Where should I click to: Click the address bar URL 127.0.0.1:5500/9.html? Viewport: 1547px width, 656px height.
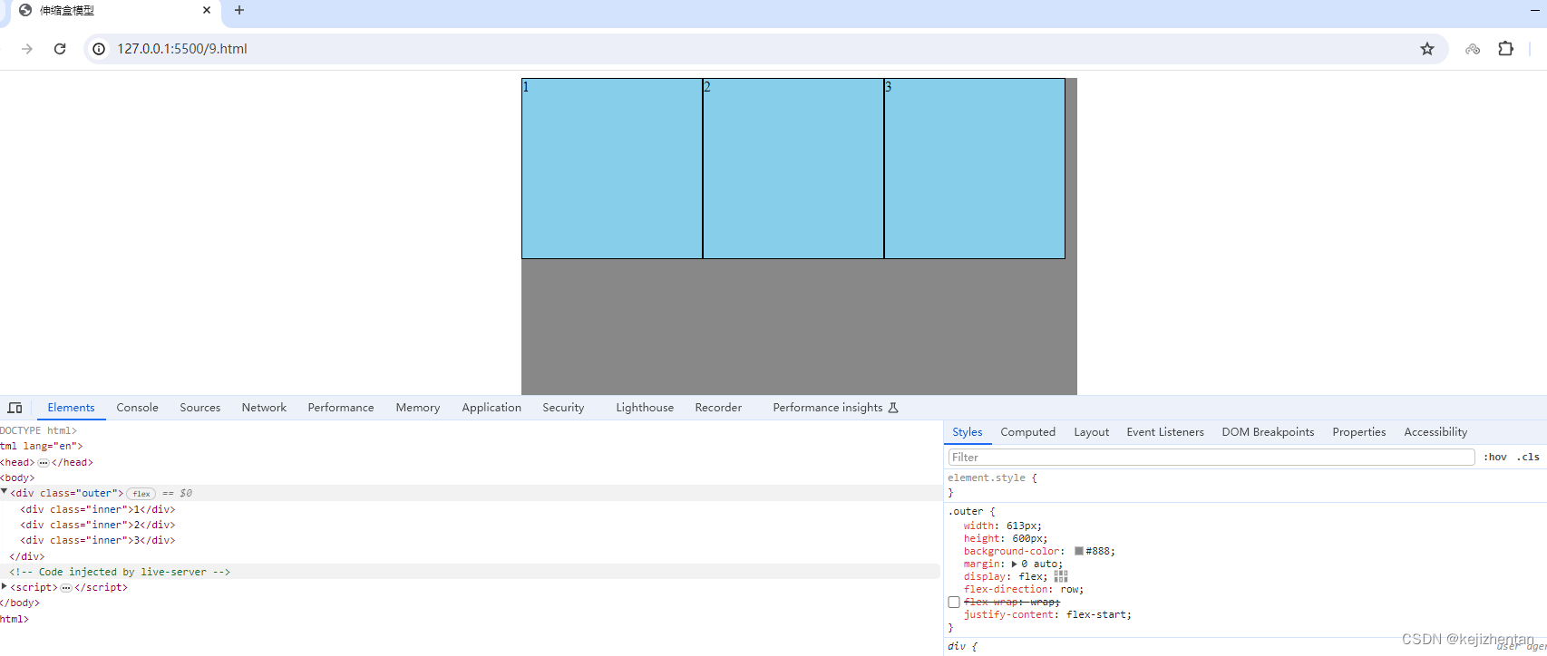182,49
